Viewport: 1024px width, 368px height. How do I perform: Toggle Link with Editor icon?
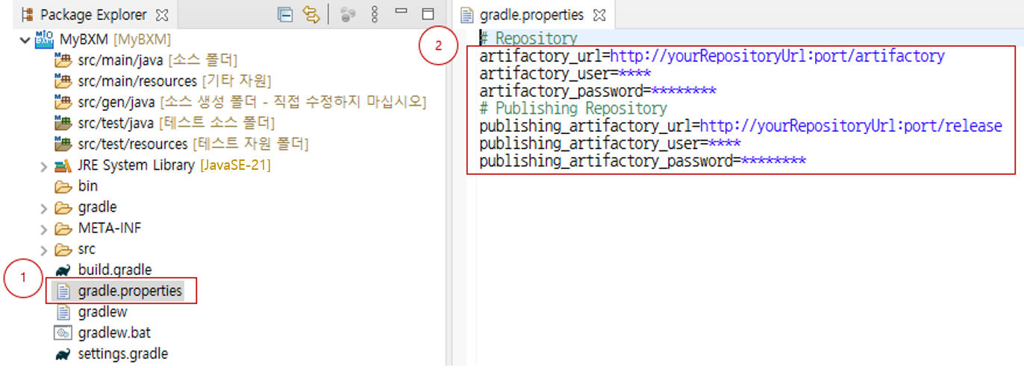(311, 14)
